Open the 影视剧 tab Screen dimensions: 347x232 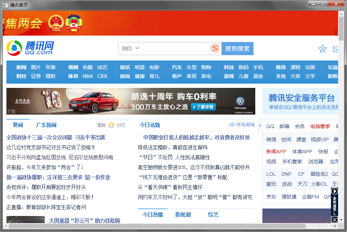click(x=183, y=215)
